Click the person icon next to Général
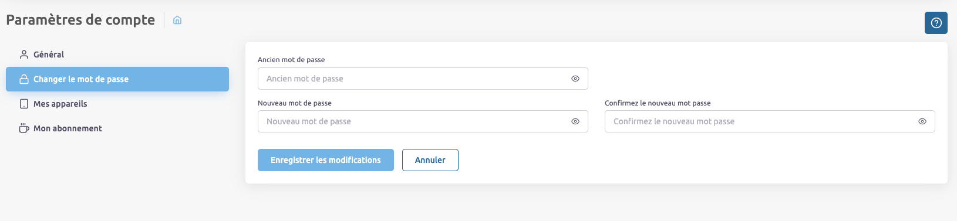The width and height of the screenshot is (957, 221). point(24,55)
